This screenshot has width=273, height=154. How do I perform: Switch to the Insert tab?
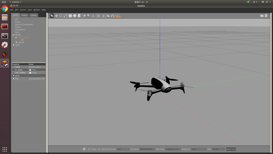click(x=24, y=15)
